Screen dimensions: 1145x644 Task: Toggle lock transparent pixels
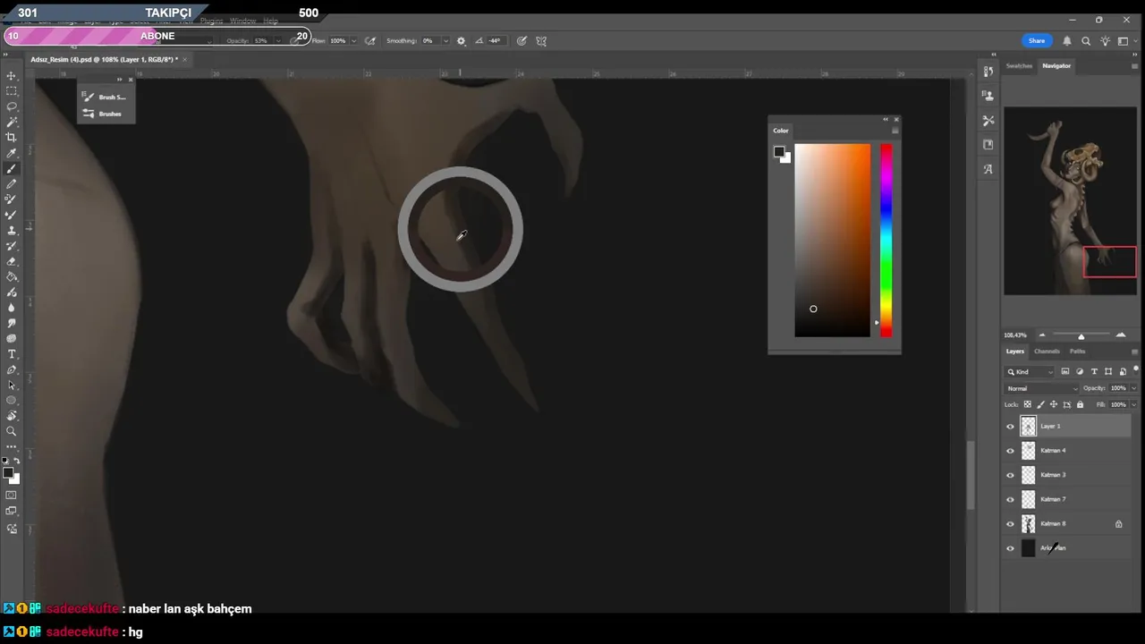1027,404
